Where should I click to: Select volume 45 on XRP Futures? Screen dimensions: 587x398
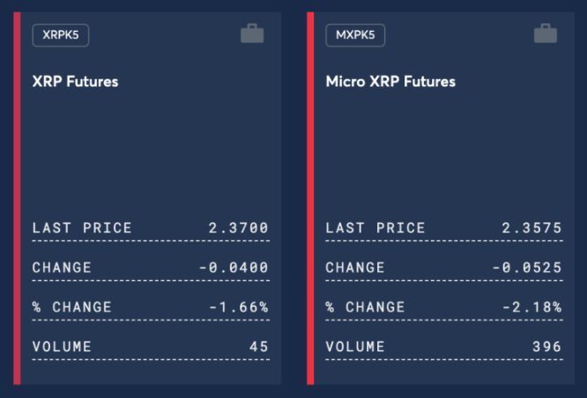coord(258,346)
